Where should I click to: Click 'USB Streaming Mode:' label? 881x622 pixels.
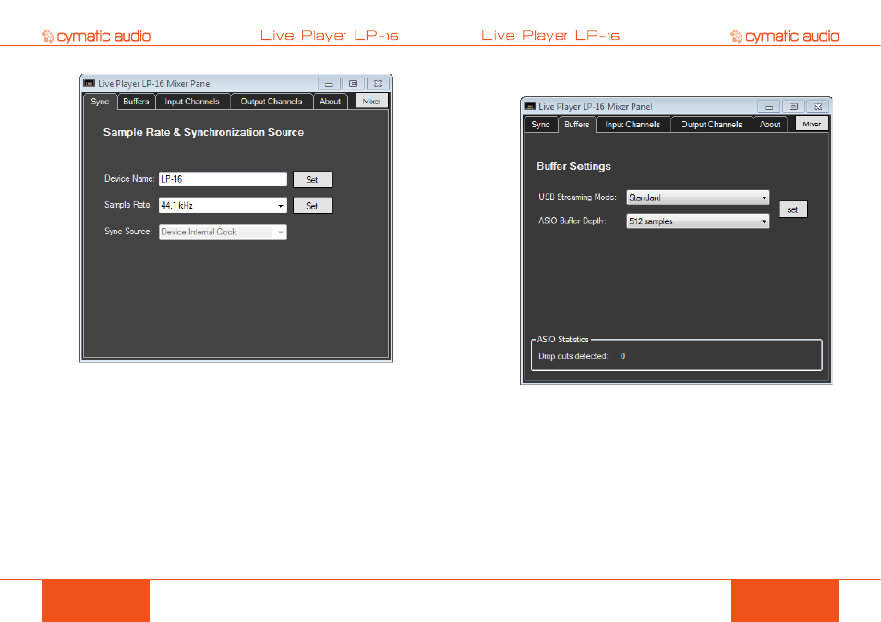[577, 197]
